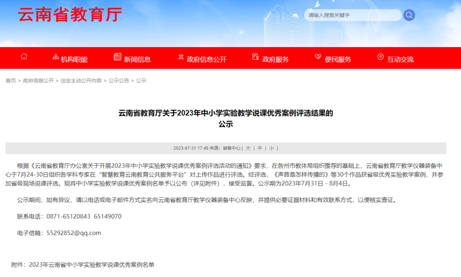Click the email address 55292852@qq.com
This screenshot has width=461, height=277.
(74, 233)
